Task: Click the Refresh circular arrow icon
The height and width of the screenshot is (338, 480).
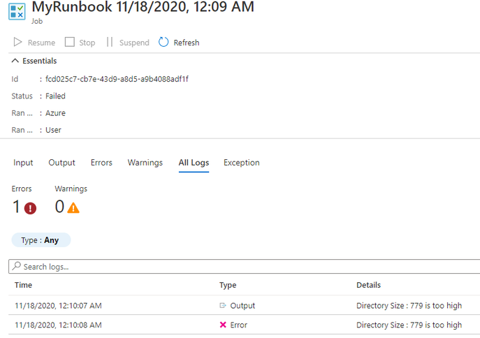Action: point(163,42)
